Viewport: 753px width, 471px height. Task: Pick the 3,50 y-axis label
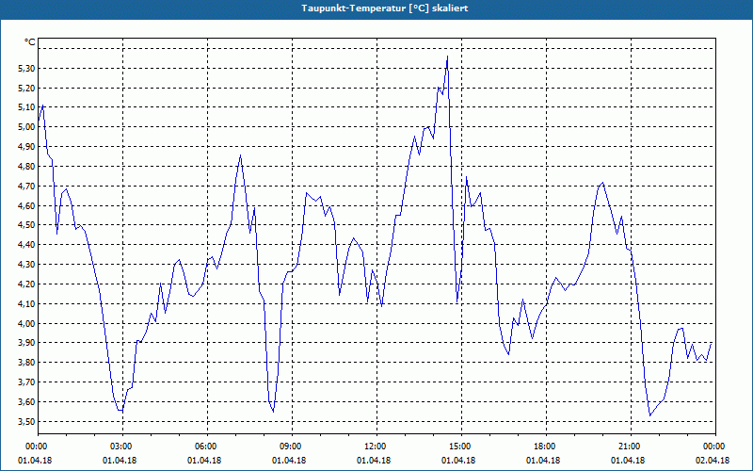[26, 422]
